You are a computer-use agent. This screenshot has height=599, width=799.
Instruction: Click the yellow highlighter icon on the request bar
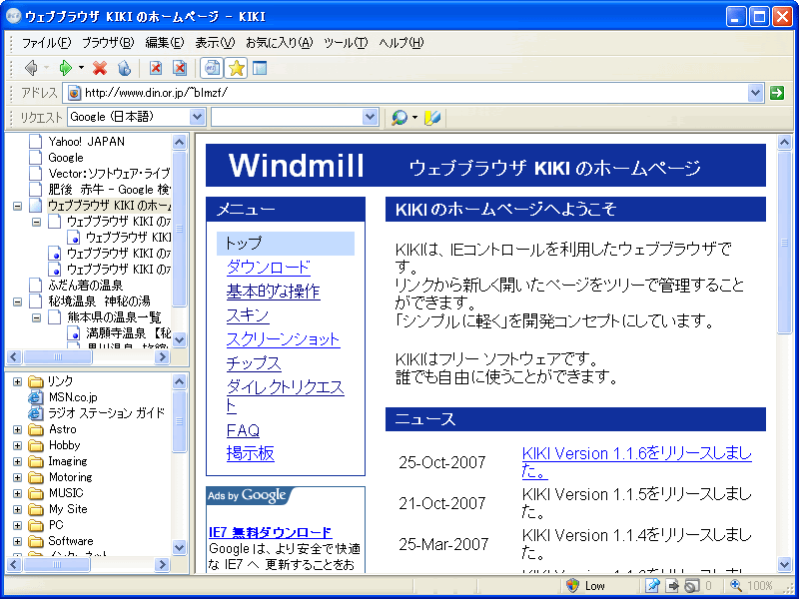point(432,118)
